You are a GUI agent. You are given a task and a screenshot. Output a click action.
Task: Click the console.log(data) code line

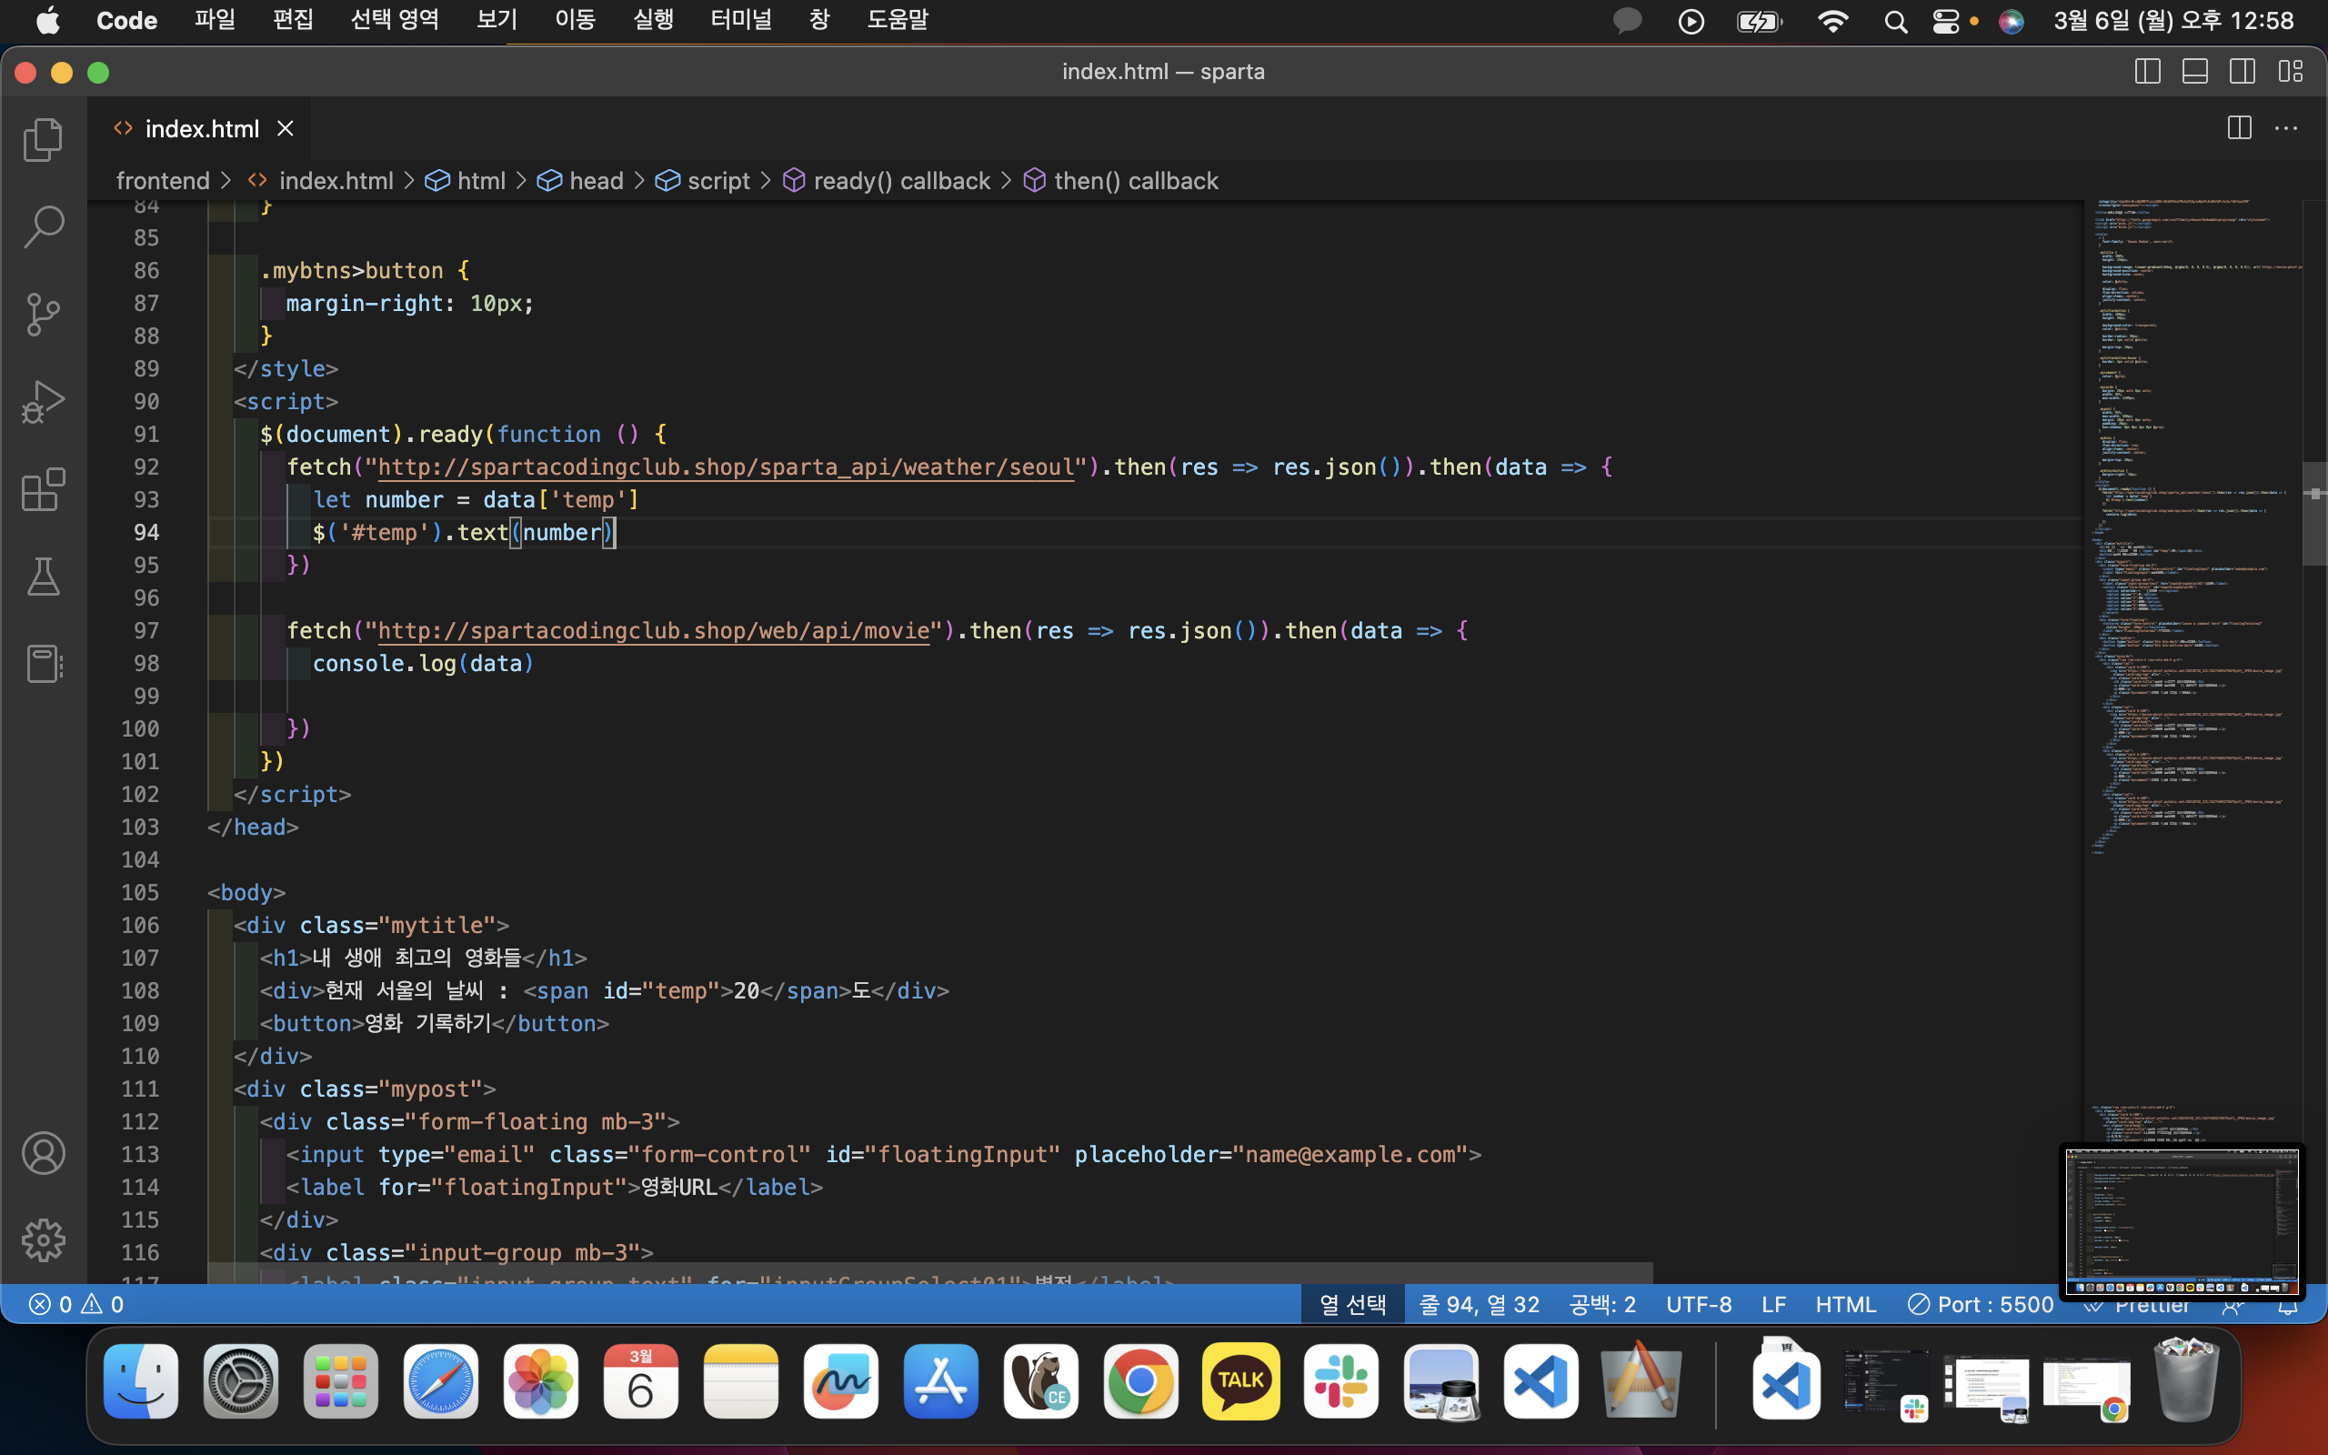423,663
